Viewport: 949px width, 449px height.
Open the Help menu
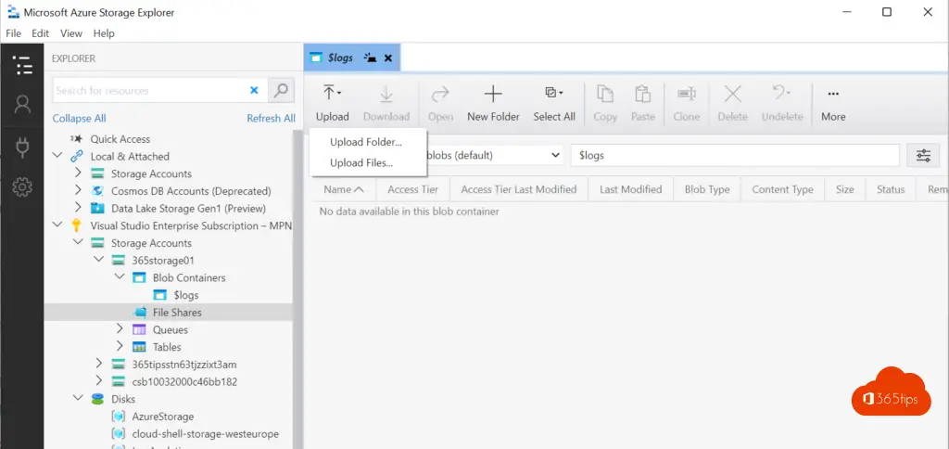click(x=104, y=33)
